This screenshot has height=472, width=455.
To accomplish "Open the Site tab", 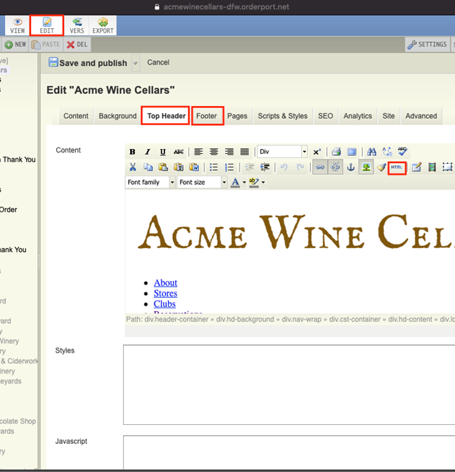I will pyautogui.click(x=388, y=116).
